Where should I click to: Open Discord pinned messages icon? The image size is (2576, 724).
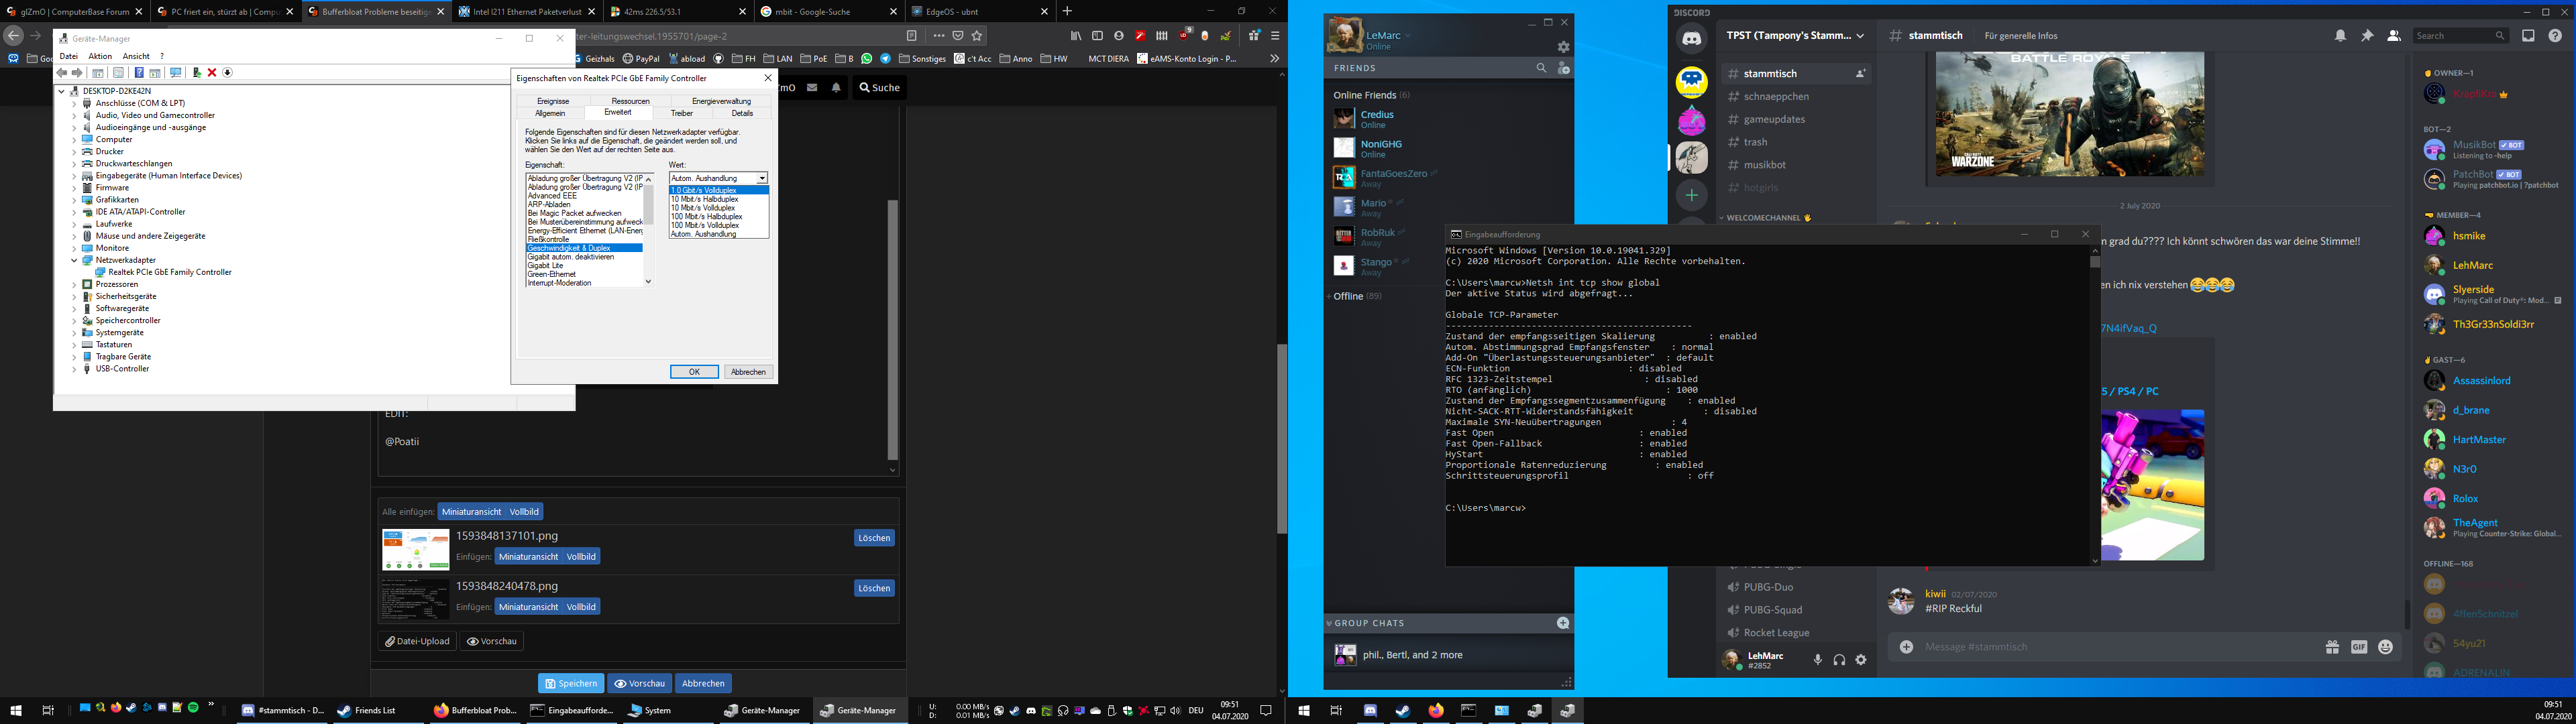tap(2367, 36)
